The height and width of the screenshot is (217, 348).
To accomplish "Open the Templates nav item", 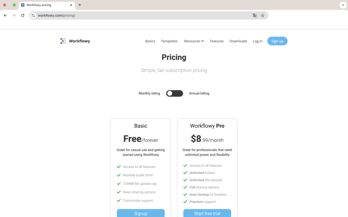I will pos(169,41).
